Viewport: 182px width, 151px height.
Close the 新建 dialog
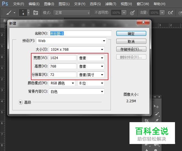point(143,22)
